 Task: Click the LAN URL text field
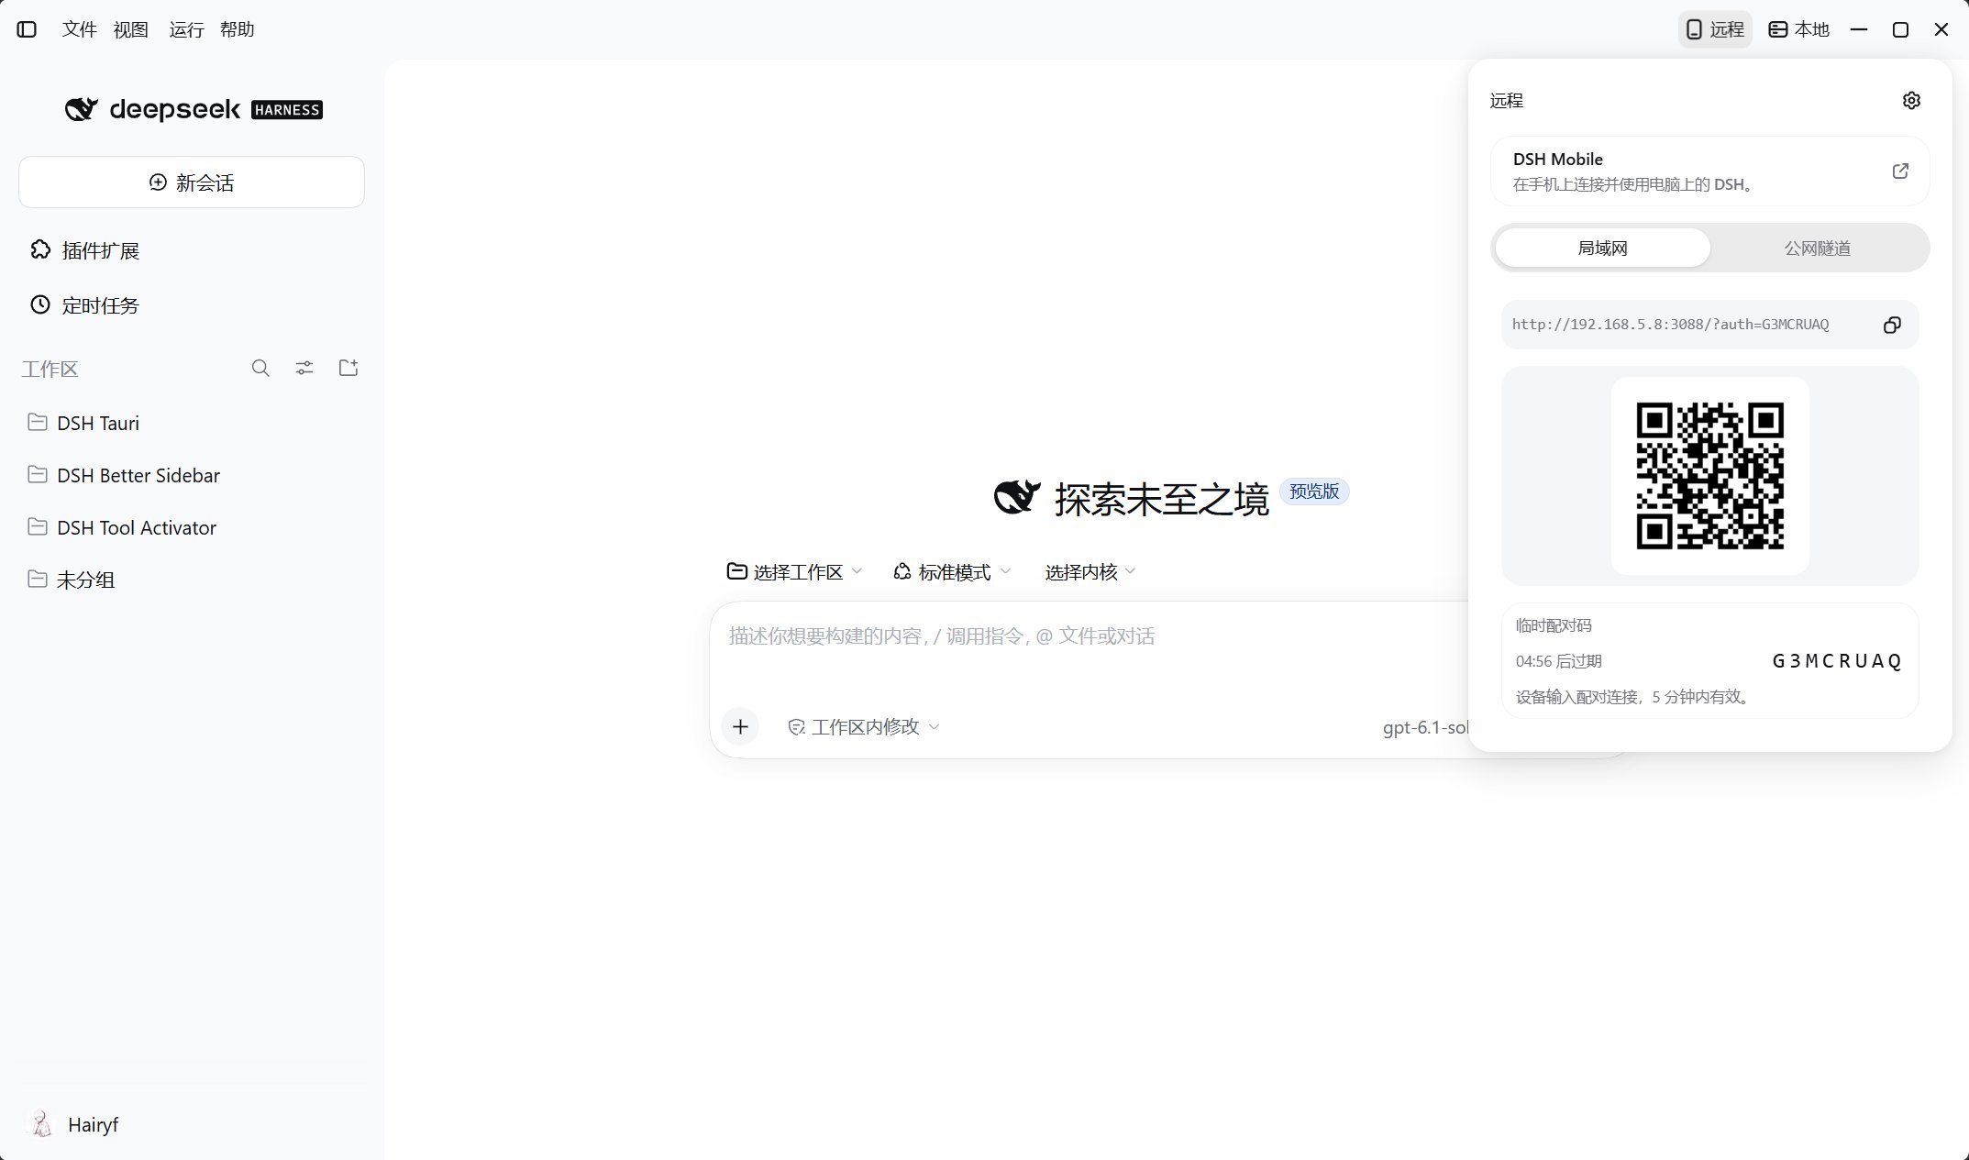(x=1670, y=325)
